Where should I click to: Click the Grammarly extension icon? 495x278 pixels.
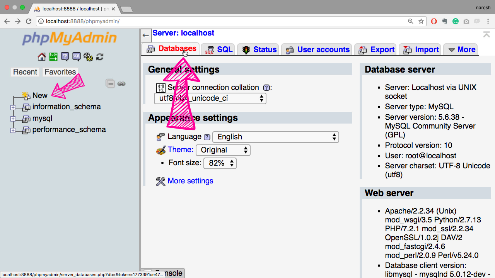(456, 21)
